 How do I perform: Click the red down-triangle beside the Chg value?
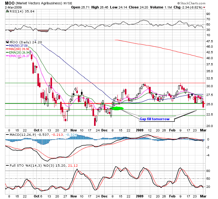click(204, 7)
